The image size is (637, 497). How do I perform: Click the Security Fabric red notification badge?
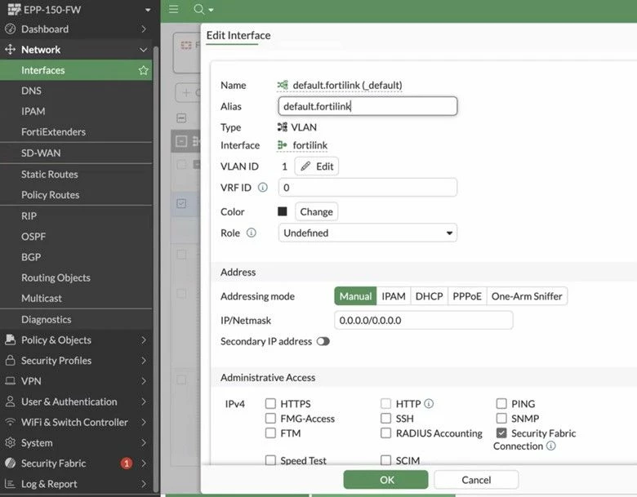pyautogui.click(x=127, y=464)
